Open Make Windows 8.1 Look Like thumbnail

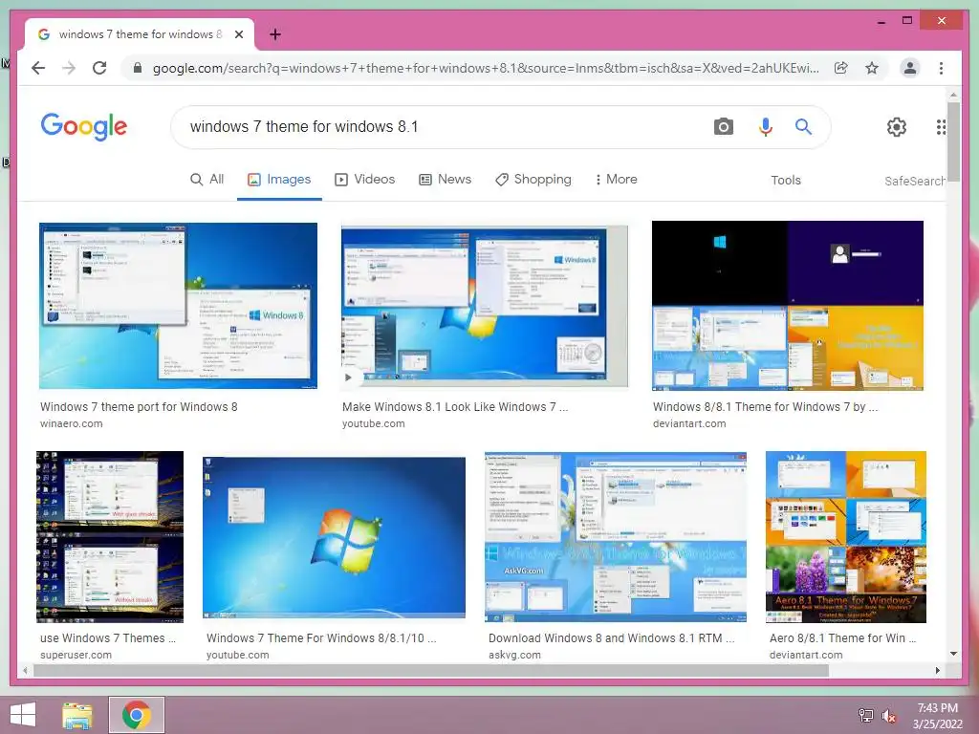tap(484, 306)
